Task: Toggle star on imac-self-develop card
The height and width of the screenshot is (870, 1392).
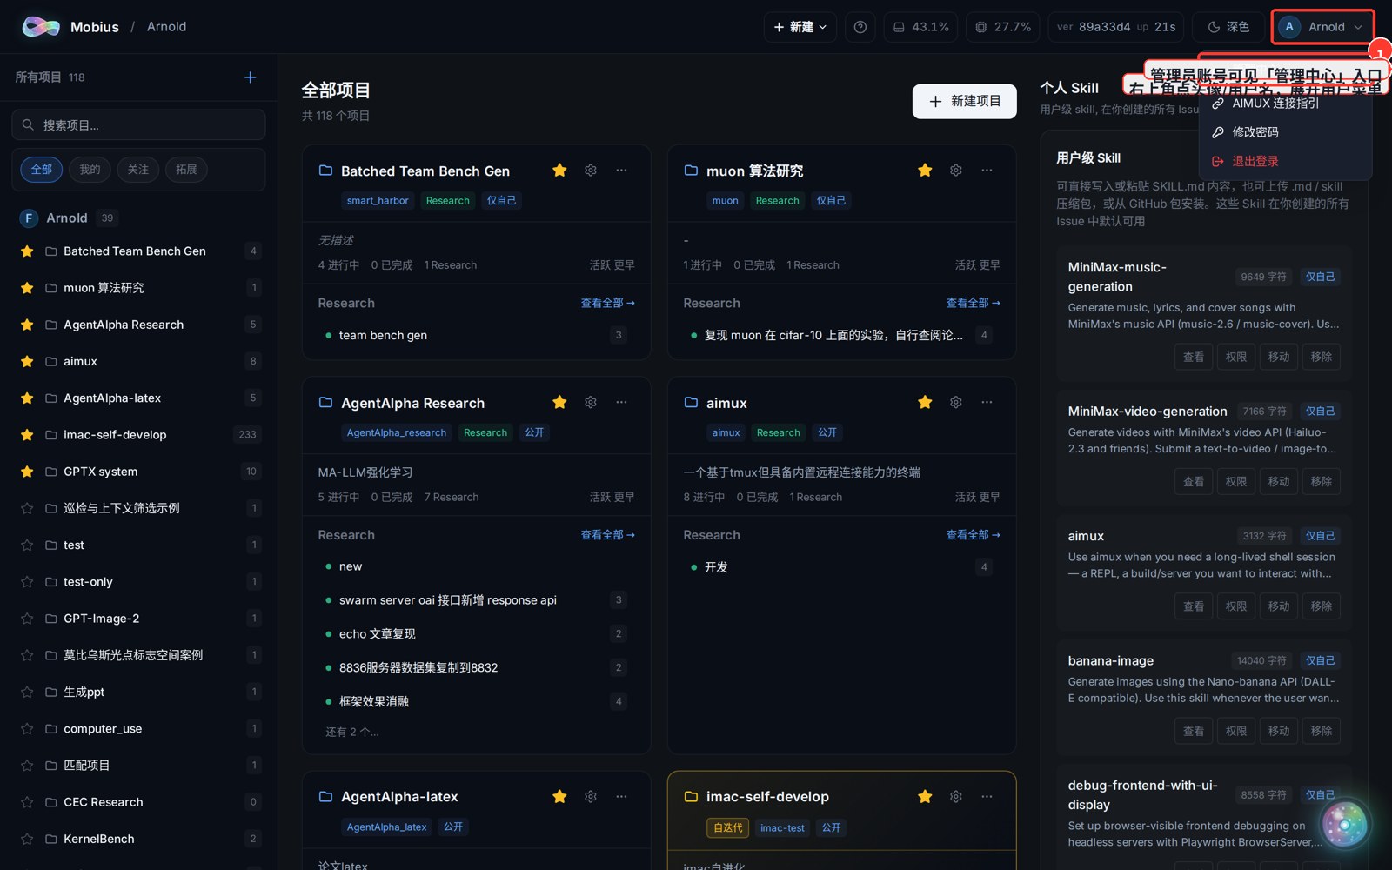Action: [925, 796]
